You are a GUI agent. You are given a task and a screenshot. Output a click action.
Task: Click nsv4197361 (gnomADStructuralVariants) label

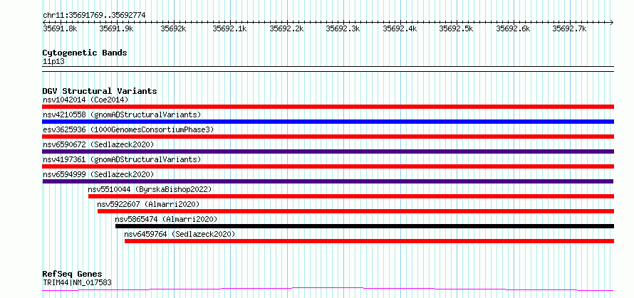click(x=122, y=159)
